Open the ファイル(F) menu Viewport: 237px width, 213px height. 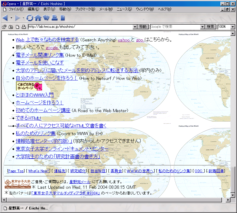tap(16, 9)
